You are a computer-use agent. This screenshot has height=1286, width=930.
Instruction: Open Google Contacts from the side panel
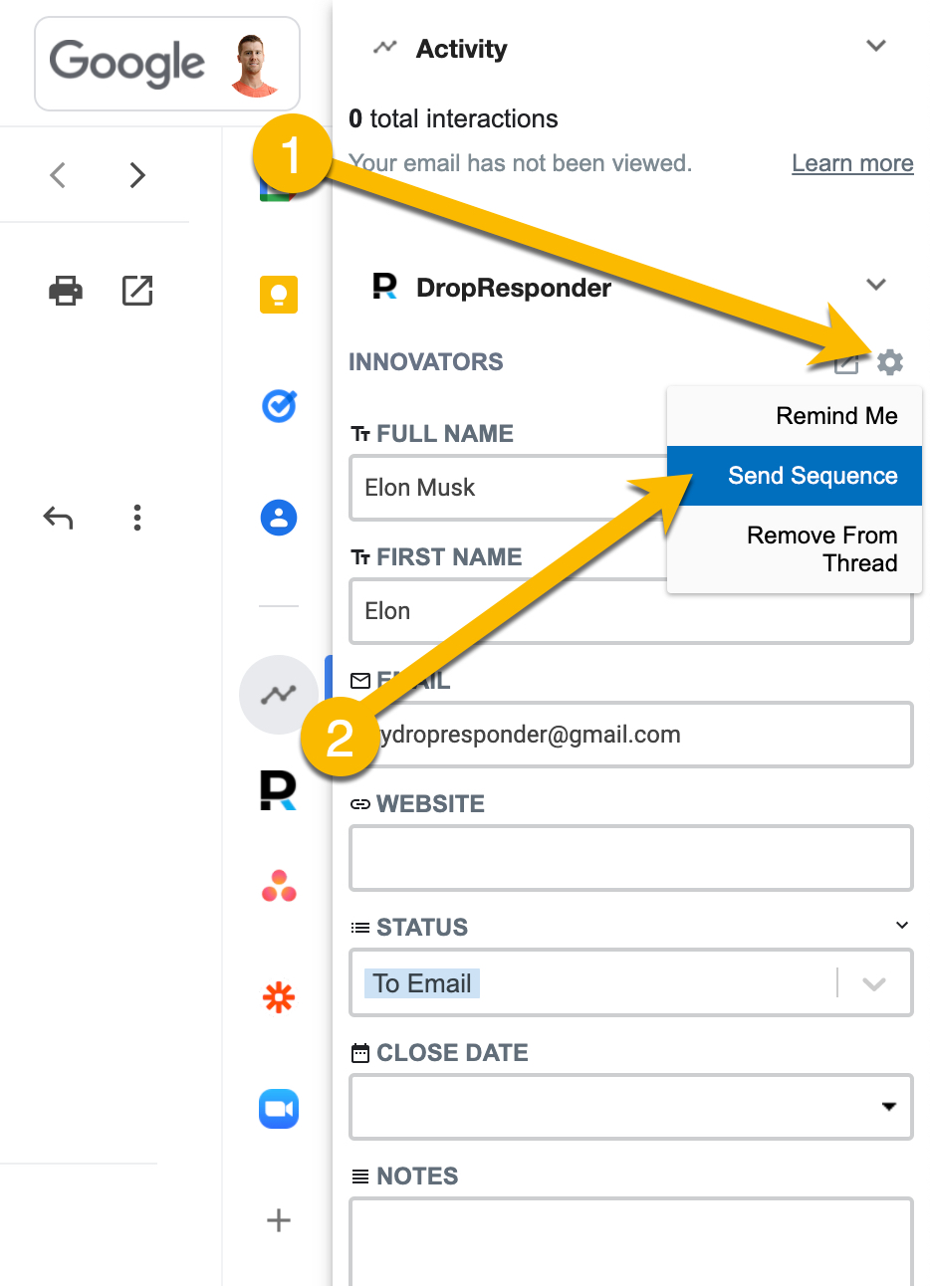(x=279, y=518)
